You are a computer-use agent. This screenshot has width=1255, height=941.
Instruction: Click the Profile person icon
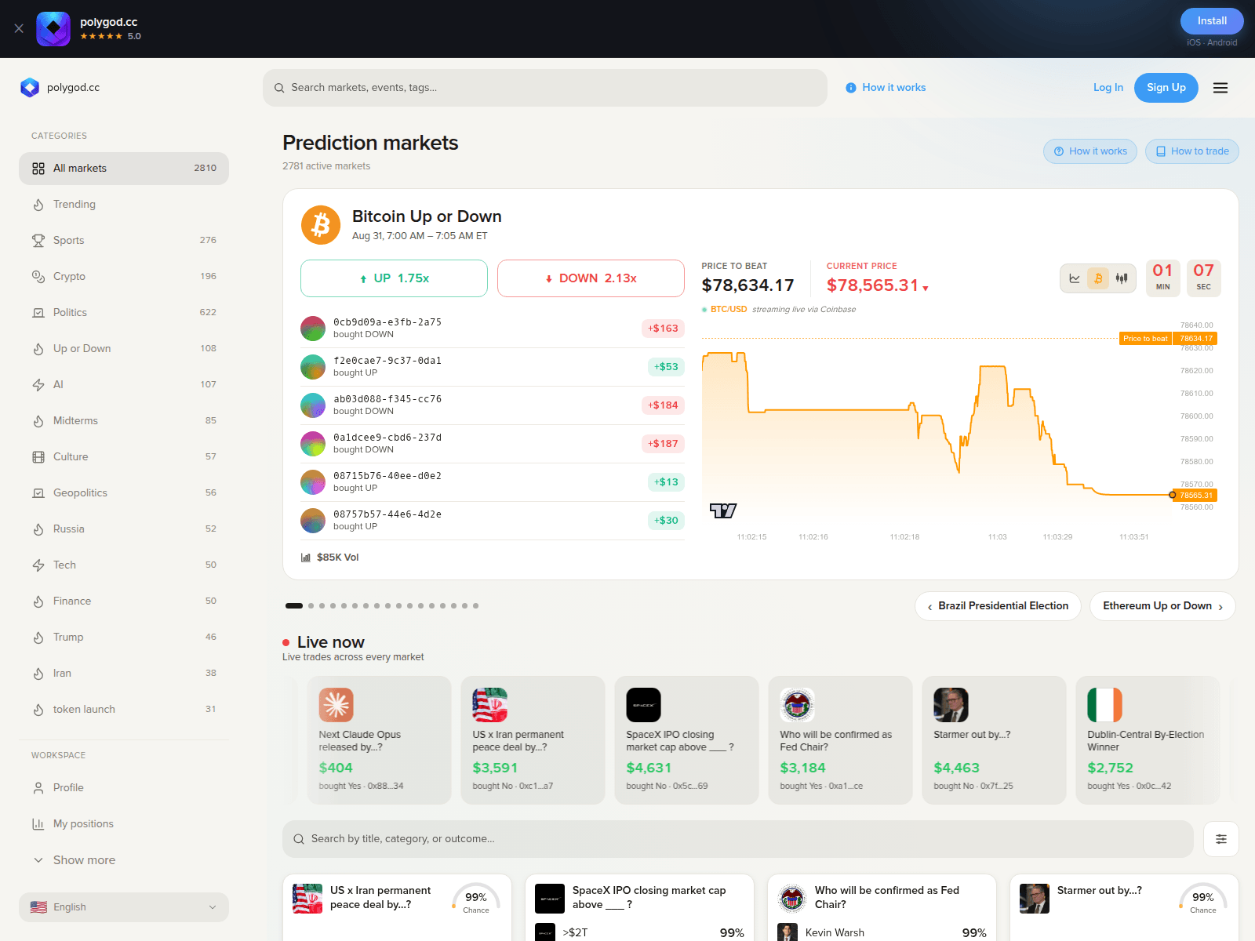38,788
